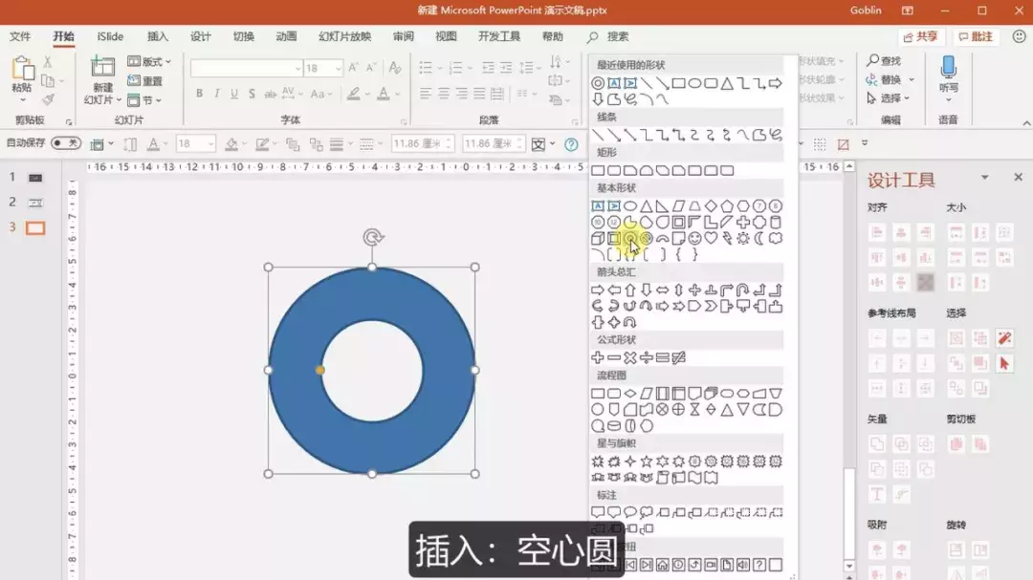Choose the Cube basic shape
Screen dimensions: 1033x580
coord(598,238)
